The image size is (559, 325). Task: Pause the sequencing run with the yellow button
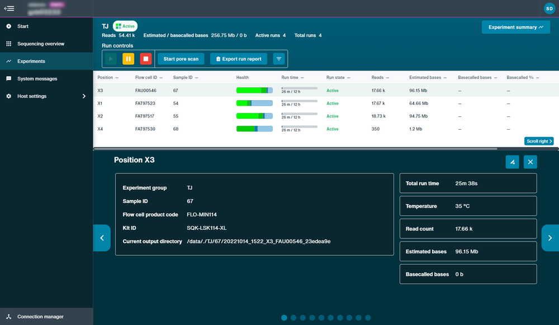(129, 59)
